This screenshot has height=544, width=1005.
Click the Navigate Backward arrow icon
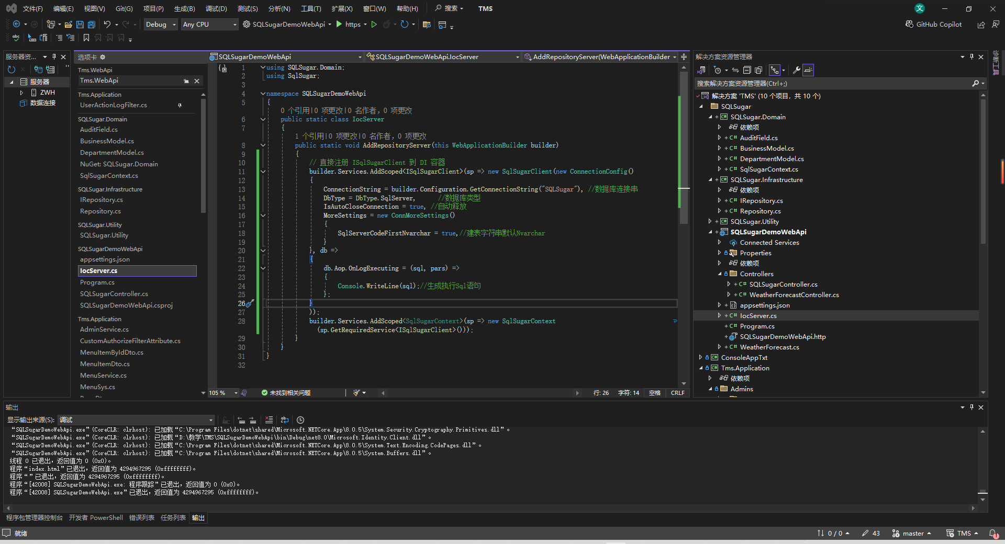[x=17, y=25]
